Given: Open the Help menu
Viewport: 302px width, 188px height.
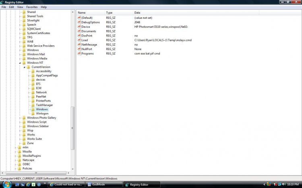Looking at the screenshot, I should 44,7.
